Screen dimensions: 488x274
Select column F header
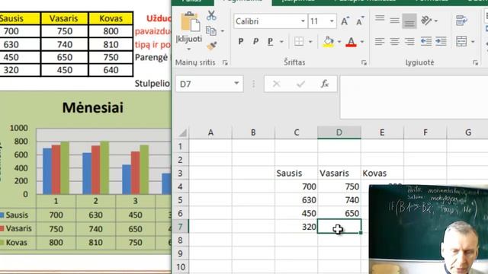tap(425, 132)
